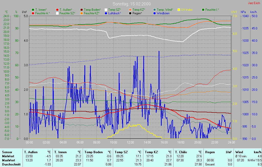This screenshot has height=167, width=262.
Task: Click the 12:00 time axis tick label
Action: [130, 142]
